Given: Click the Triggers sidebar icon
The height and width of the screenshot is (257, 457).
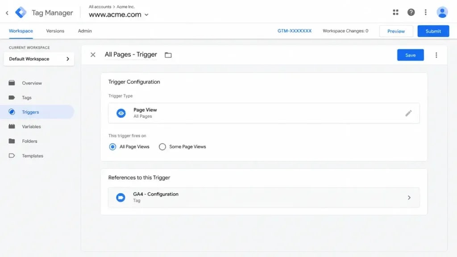Looking at the screenshot, I should coord(12,112).
